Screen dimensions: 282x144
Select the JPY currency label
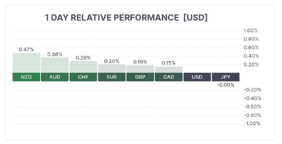(x=226, y=77)
